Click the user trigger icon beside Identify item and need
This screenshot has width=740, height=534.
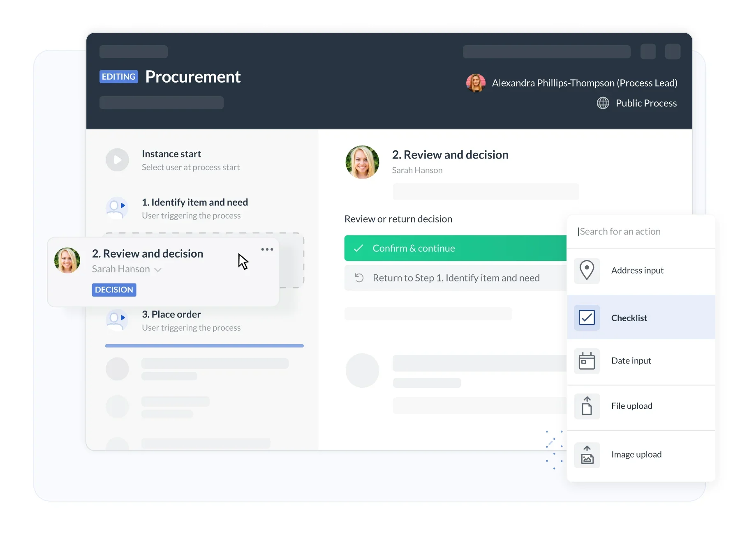(117, 208)
